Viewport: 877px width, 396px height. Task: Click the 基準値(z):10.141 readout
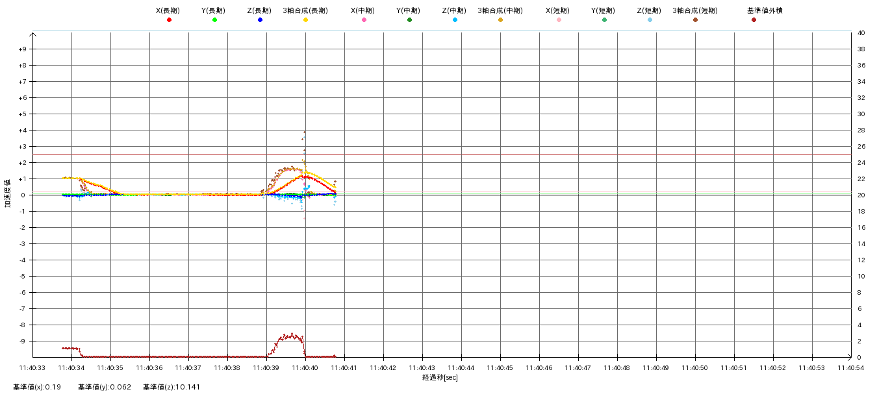pos(172,387)
